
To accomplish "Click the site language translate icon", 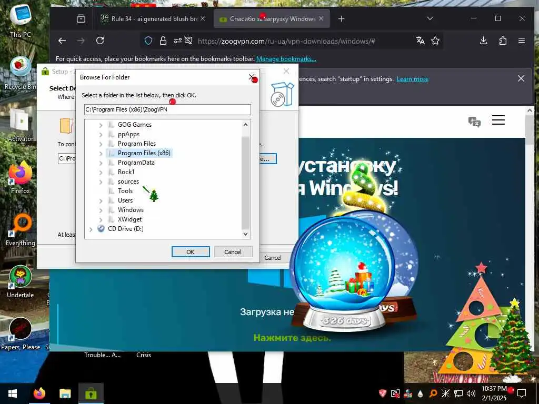I will [474, 122].
